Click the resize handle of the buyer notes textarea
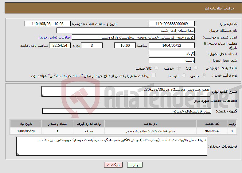This screenshot has width=242, height=173. (18, 154)
